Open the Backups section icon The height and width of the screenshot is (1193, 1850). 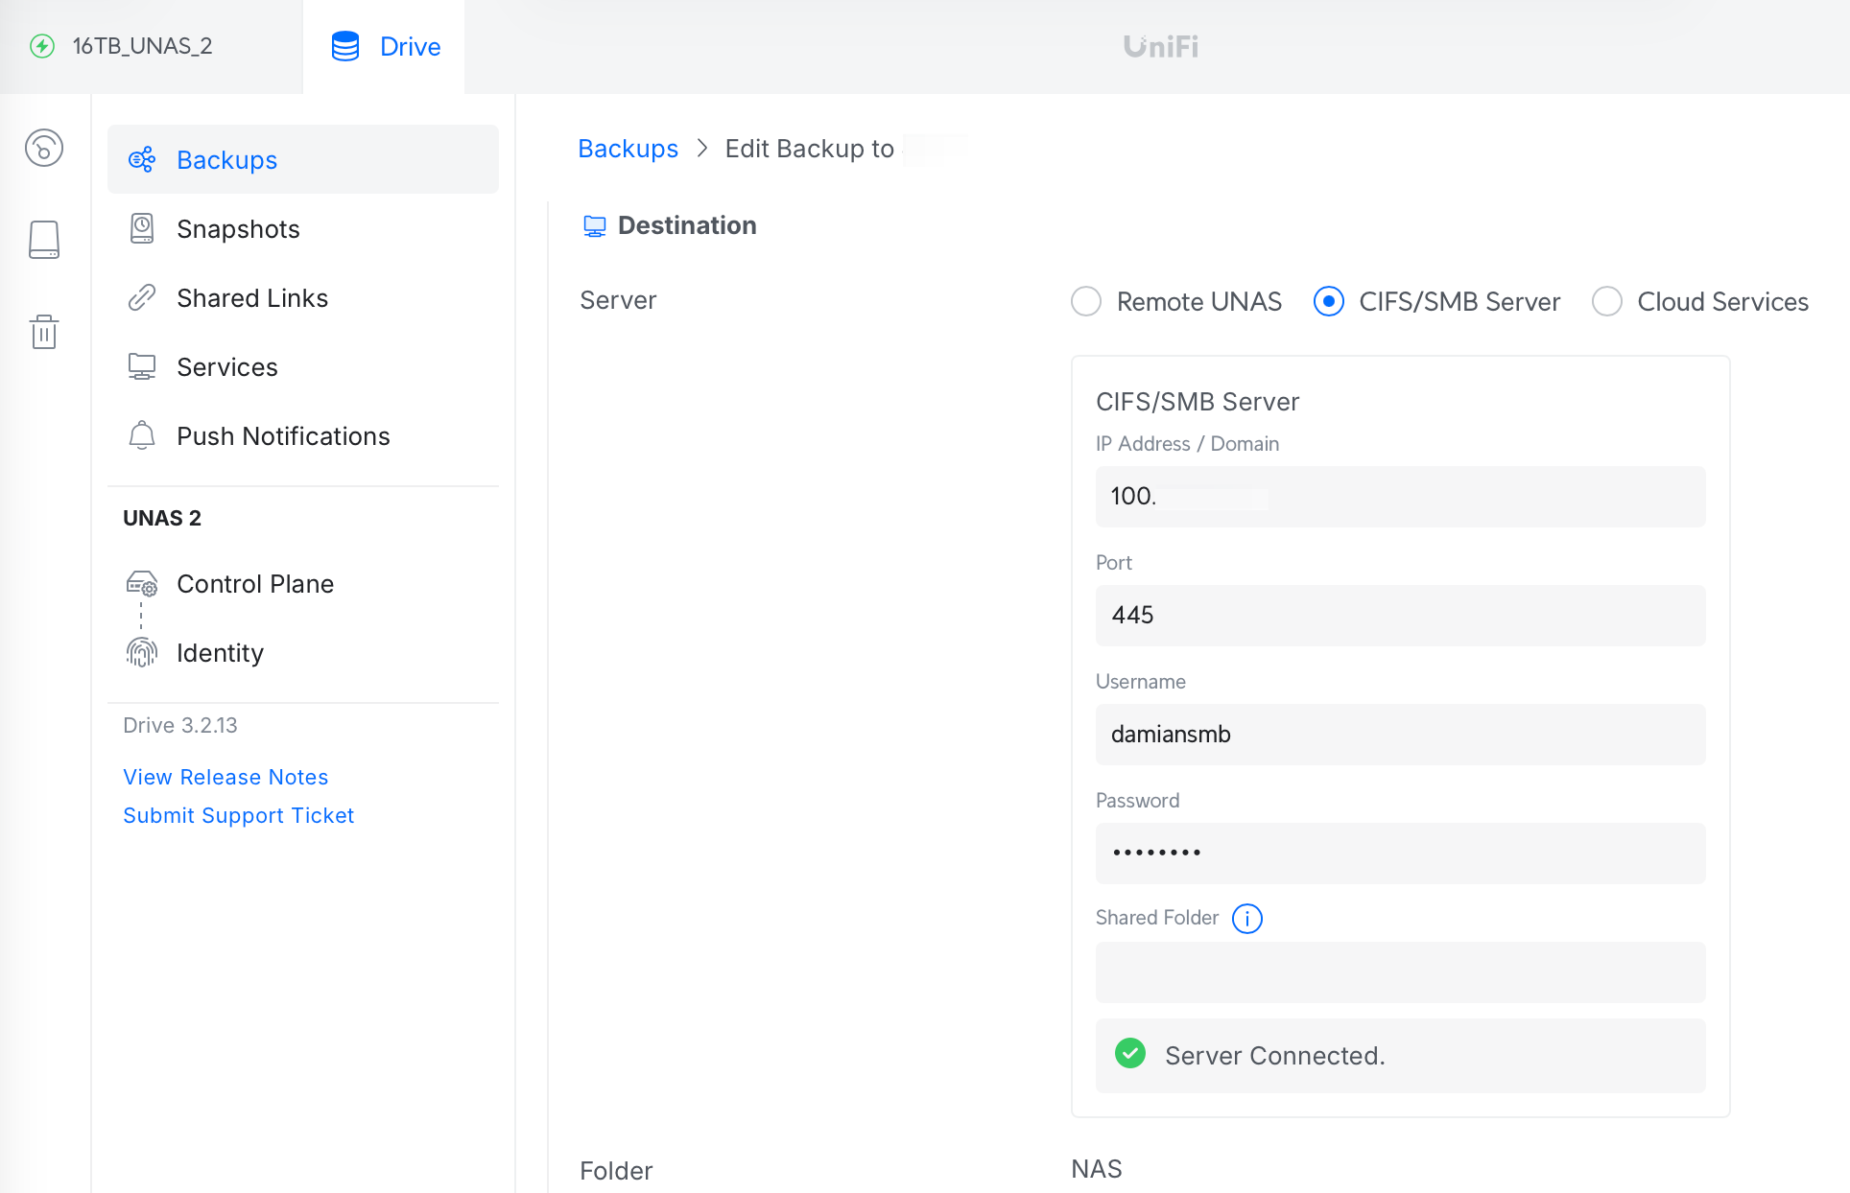[142, 159]
